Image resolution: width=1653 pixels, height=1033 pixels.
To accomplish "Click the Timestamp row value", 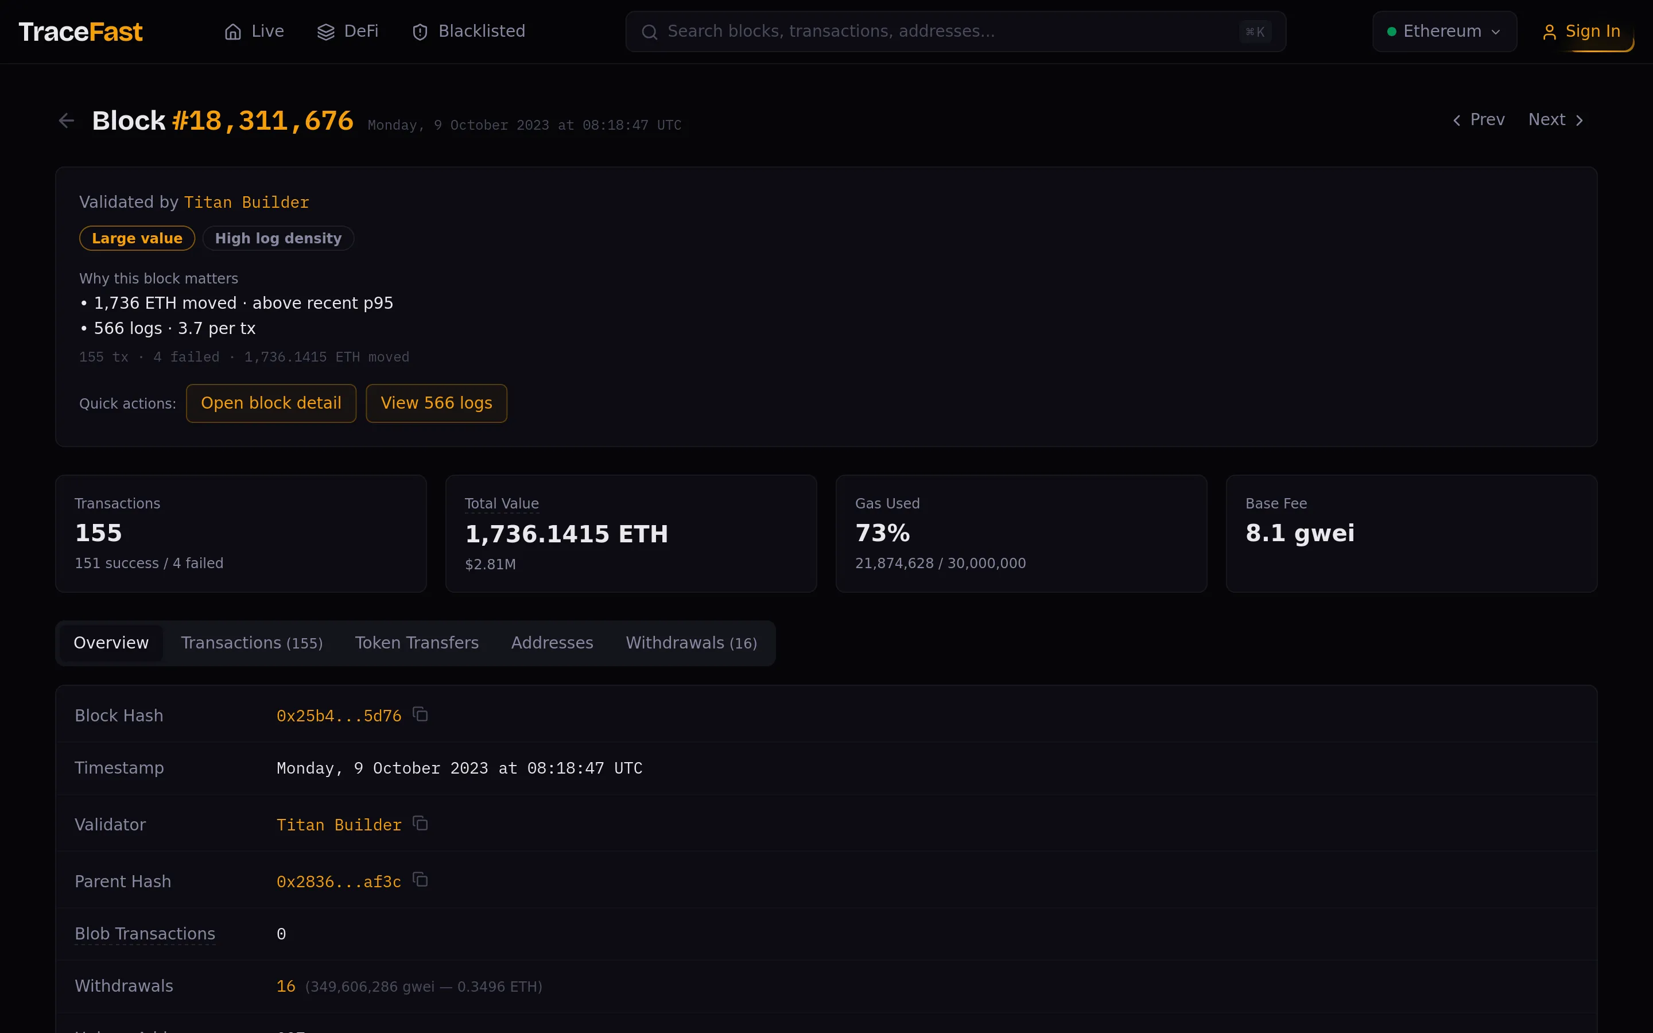I will pyautogui.click(x=459, y=768).
